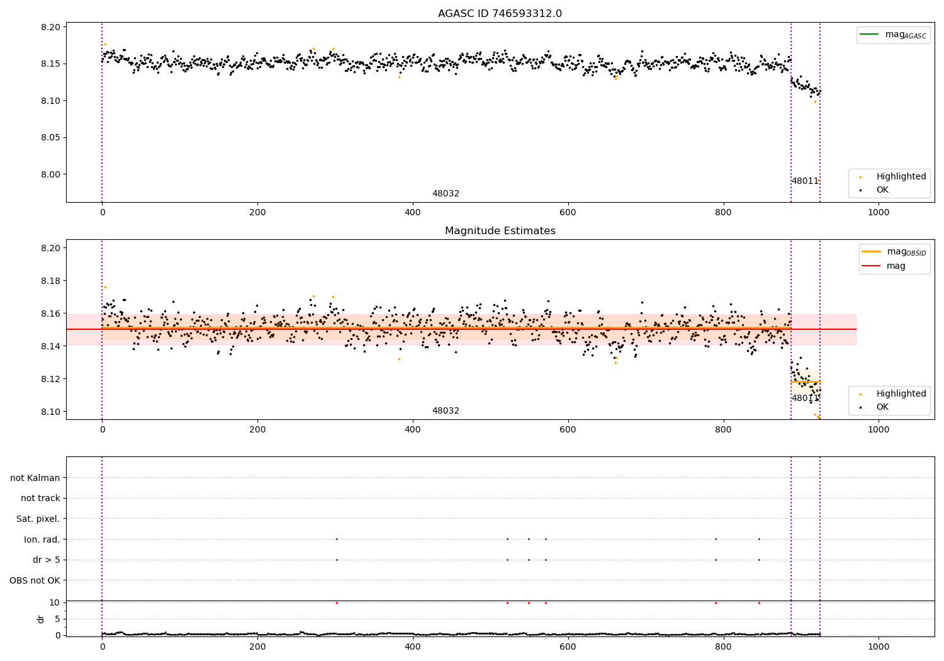
Task: Click the 8.16 tick on the middle plot
Action: click(50, 314)
